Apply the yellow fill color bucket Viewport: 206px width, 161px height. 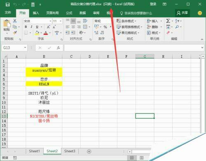pyautogui.click(x=37, y=33)
